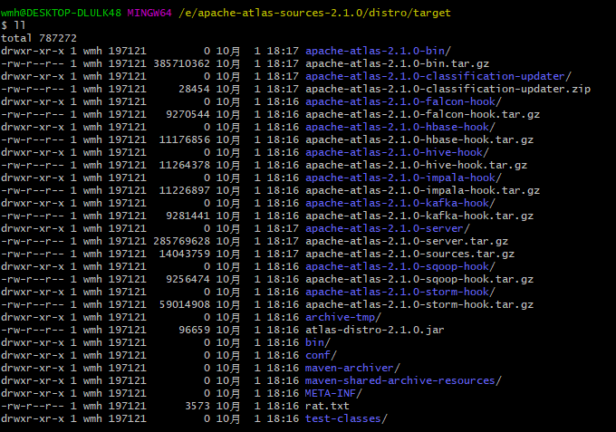Click file size 11226897
Viewport: 616px width, 432px height.
click(185, 190)
